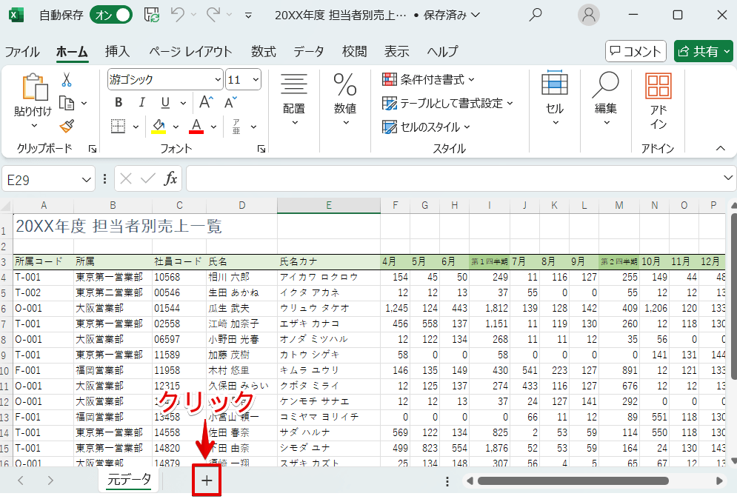The height and width of the screenshot is (499, 737).
Task: Click the Borders icon
Action: tap(118, 126)
